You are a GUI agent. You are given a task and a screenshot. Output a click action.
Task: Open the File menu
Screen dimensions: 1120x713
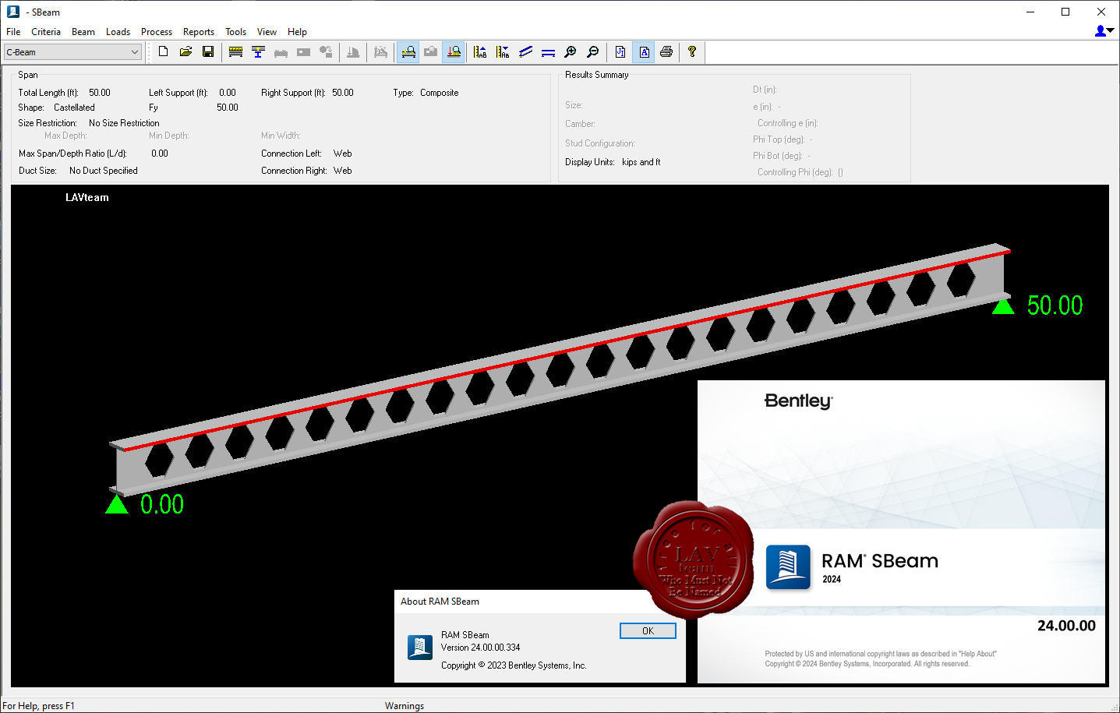point(13,32)
